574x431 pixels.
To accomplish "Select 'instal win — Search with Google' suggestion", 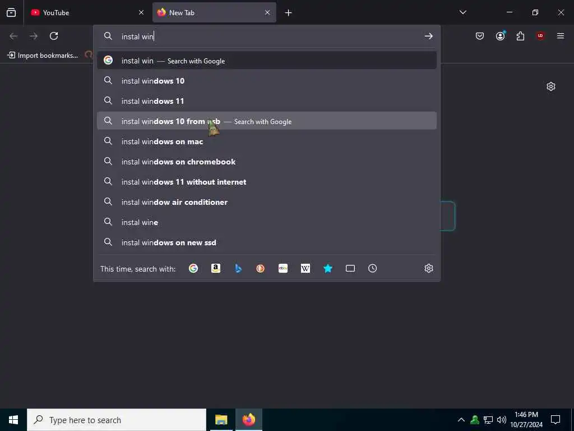I will 266,61.
